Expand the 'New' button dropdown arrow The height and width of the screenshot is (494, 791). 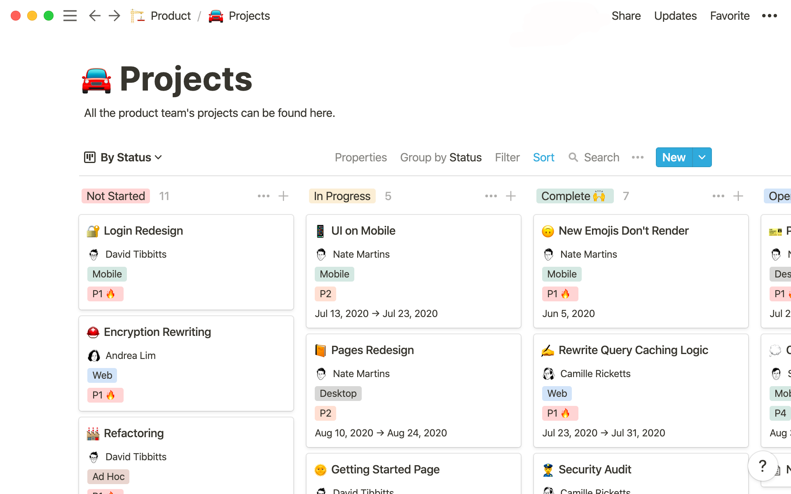(701, 157)
